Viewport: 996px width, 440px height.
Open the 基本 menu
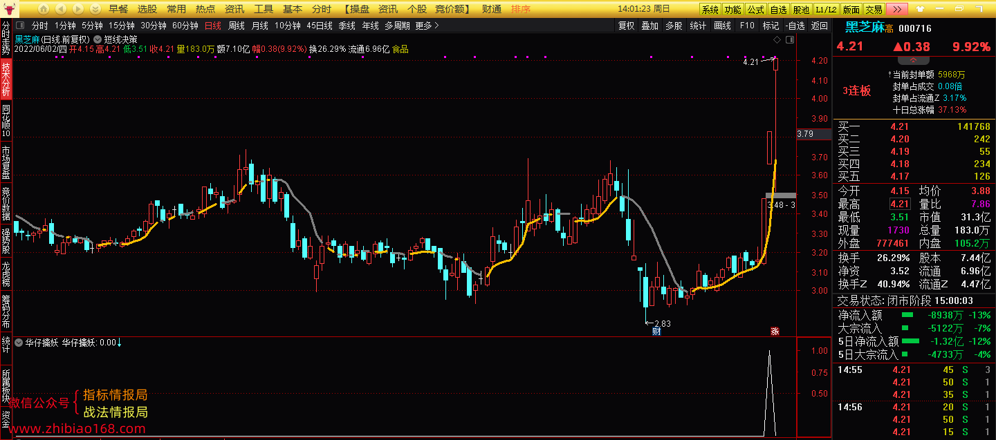293,9
